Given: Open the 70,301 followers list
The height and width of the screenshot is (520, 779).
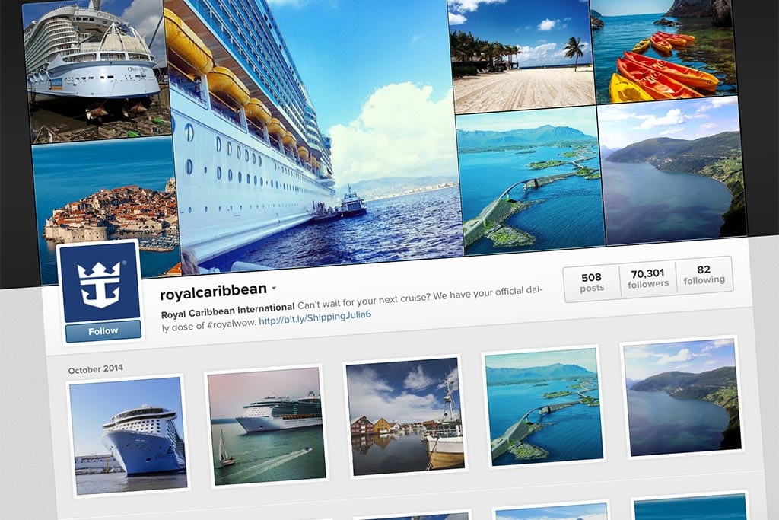Looking at the screenshot, I should point(648,279).
